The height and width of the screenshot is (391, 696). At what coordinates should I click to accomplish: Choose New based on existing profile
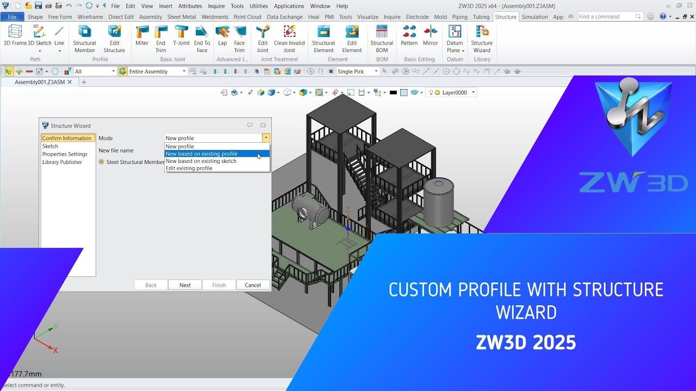tap(217, 154)
